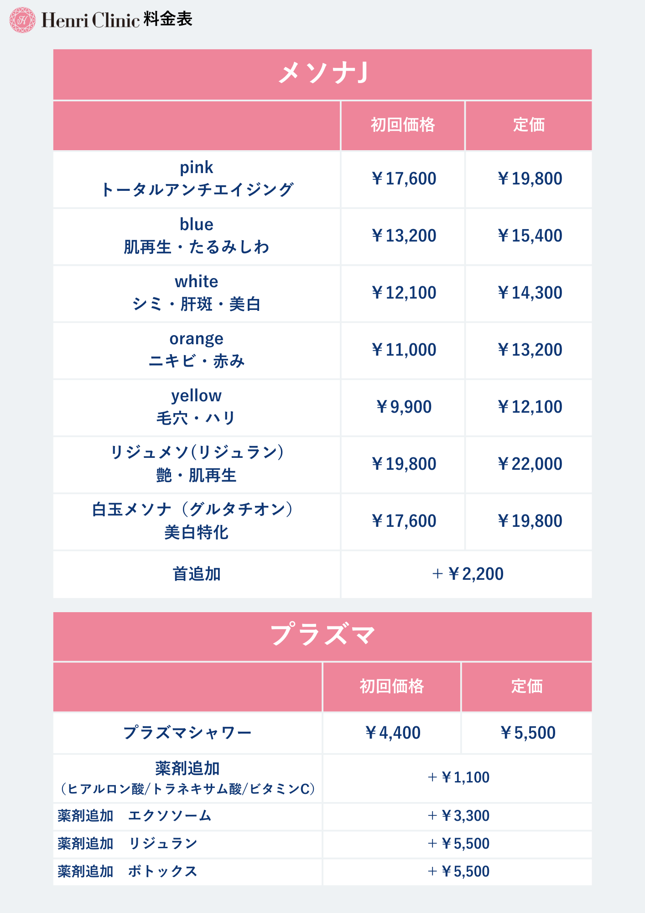Select the メソナJ table header banner
This screenshot has height=913, width=645.
coord(322,74)
